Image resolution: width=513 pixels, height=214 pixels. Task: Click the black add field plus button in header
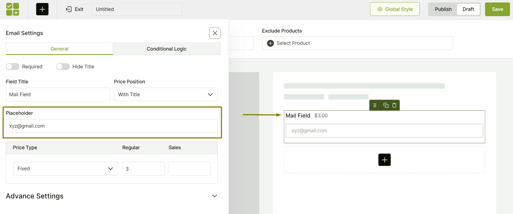pos(42,9)
